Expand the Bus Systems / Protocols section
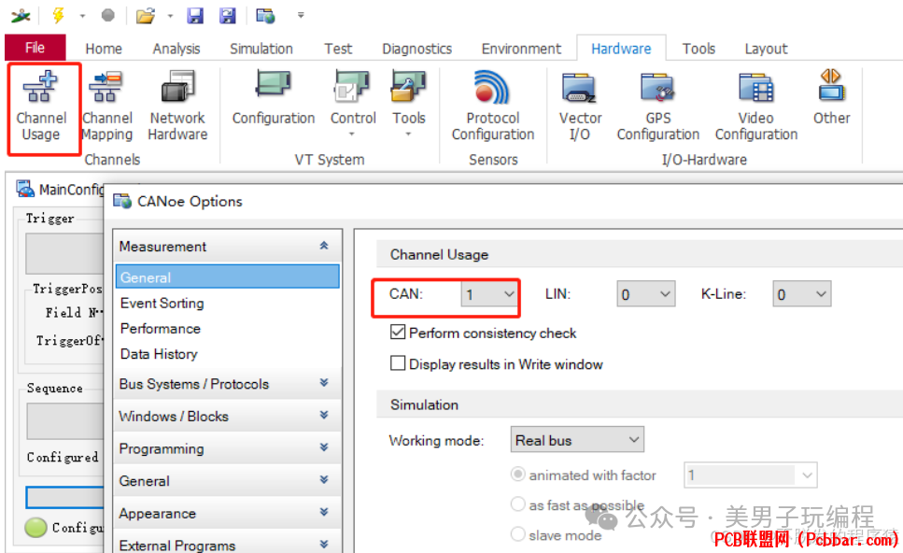The image size is (903, 553). pyautogui.click(x=324, y=383)
